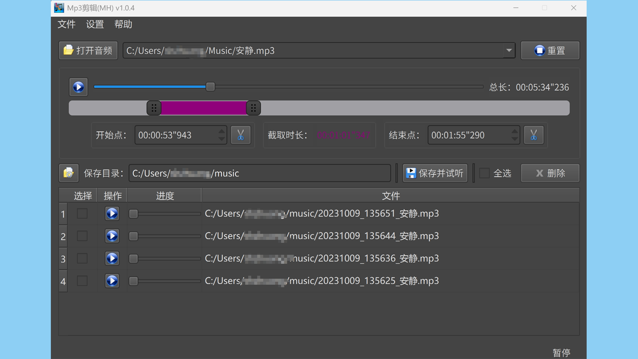Click the main play button above the timeline
Screen dimensions: 638x359
click(x=78, y=87)
